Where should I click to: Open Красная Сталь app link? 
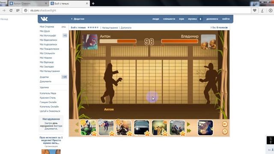click(x=48, y=98)
